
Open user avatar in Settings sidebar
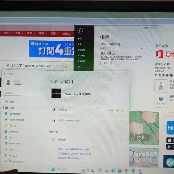(x=8, y=83)
